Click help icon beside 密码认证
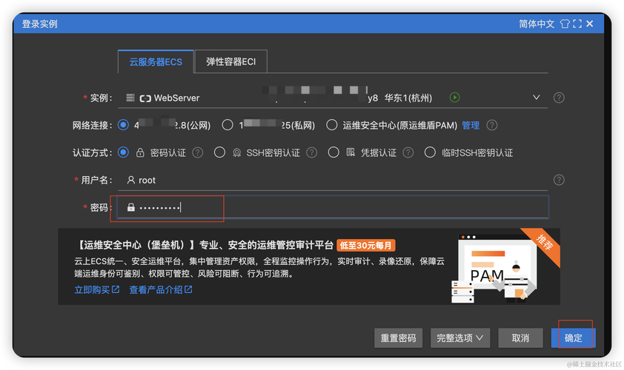 [197, 152]
